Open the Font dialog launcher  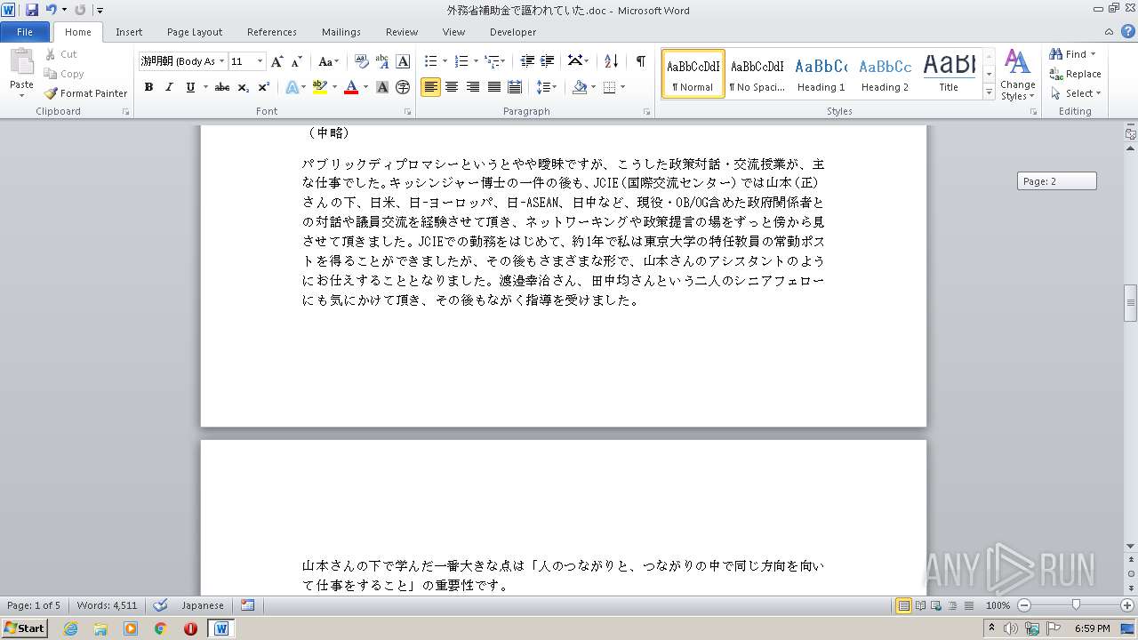click(408, 112)
